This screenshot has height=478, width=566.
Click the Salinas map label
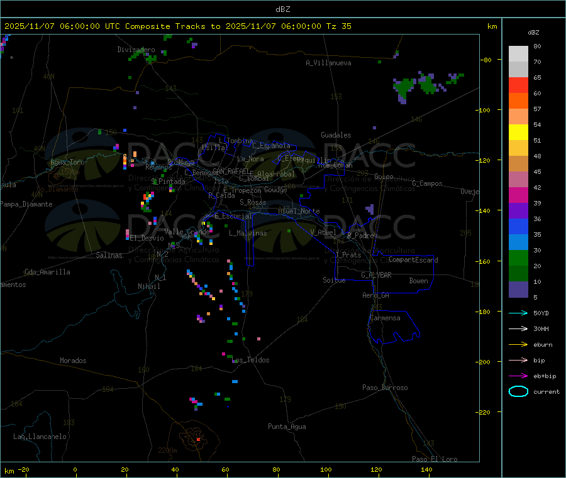[x=109, y=255]
